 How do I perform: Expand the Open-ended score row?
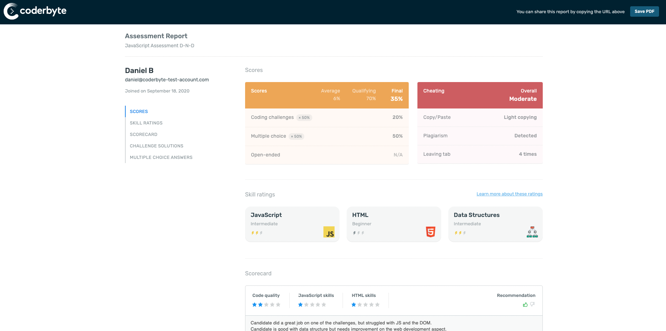click(327, 155)
